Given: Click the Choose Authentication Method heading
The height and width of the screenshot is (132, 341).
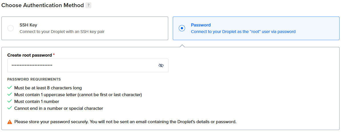Looking at the screenshot, I should tap(43, 5).
